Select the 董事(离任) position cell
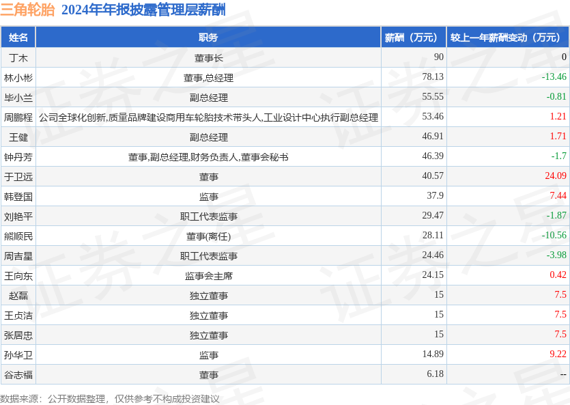Image resolution: width=570 pixels, height=405 pixels. coord(208,236)
